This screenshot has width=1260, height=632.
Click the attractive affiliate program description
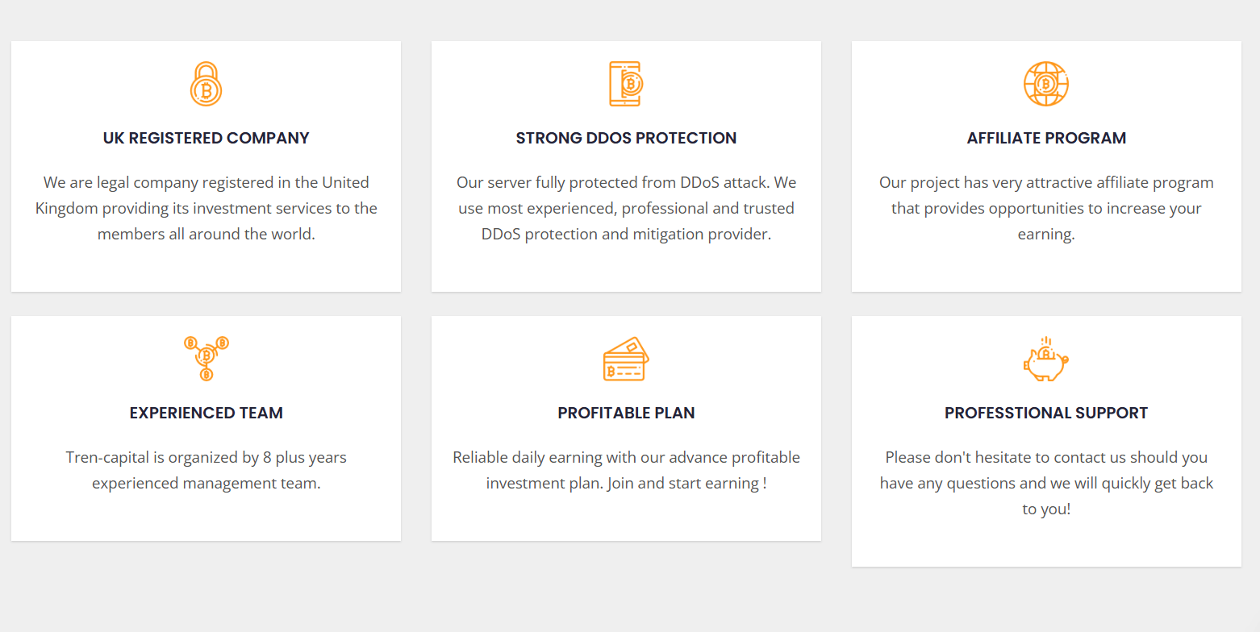(x=1046, y=208)
